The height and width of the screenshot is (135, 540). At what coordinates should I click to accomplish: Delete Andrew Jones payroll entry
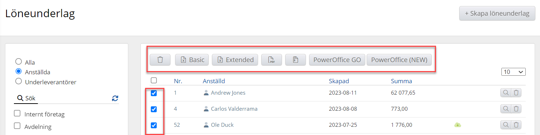tap(516, 93)
